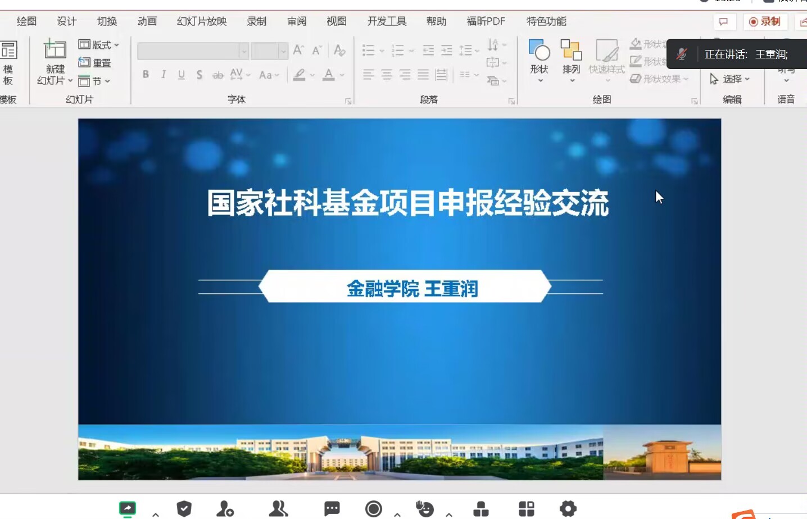The image size is (807, 519).
Task: Click the distributed alignment icon
Action: (x=442, y=74)
